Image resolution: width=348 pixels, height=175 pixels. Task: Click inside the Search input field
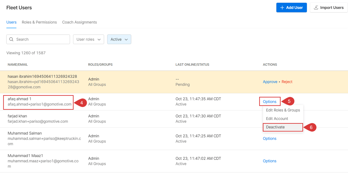38,39
